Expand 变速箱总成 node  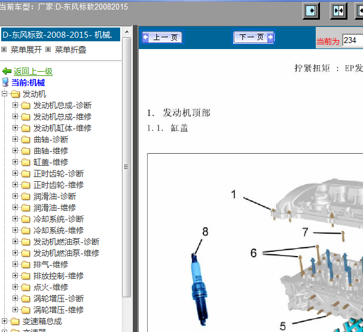pyautogui.click(x=4, y=321)
